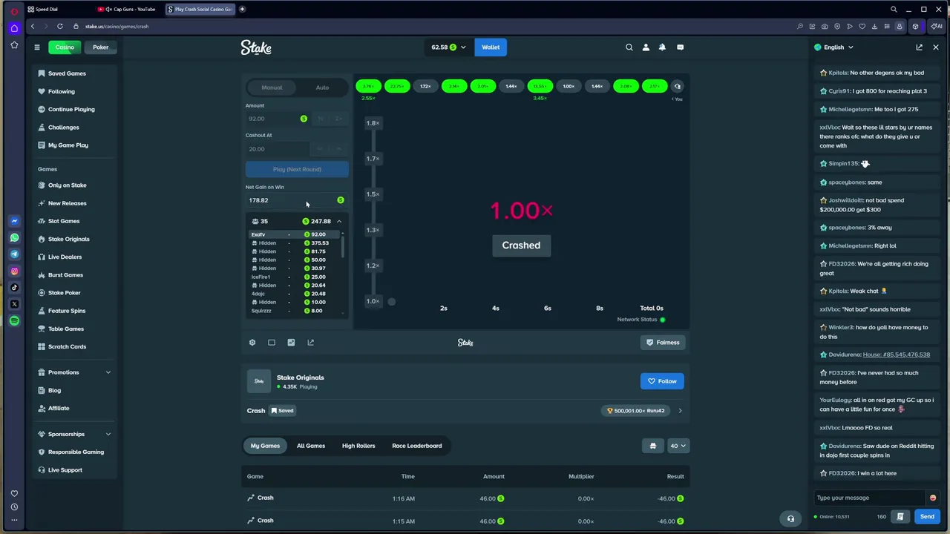The height and width of the screenshot is (534, 950).
Task: Open TikTok in Opera sidebar
Action: pyautogui.click(x=14, y=288)
